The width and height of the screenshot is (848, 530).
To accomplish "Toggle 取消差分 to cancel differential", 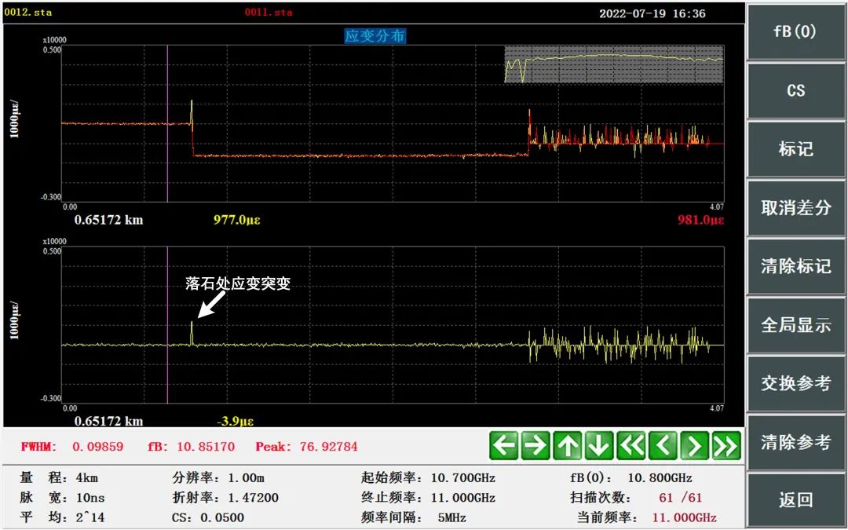I will coord(795,208).
